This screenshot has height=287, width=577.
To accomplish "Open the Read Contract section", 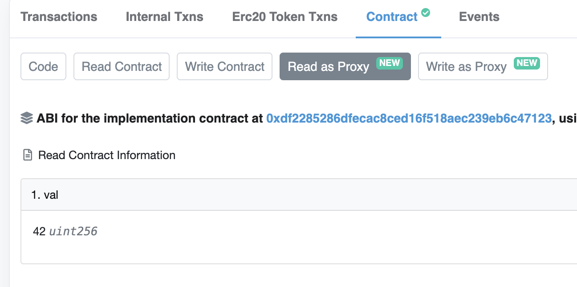I will tap(122, 66).
